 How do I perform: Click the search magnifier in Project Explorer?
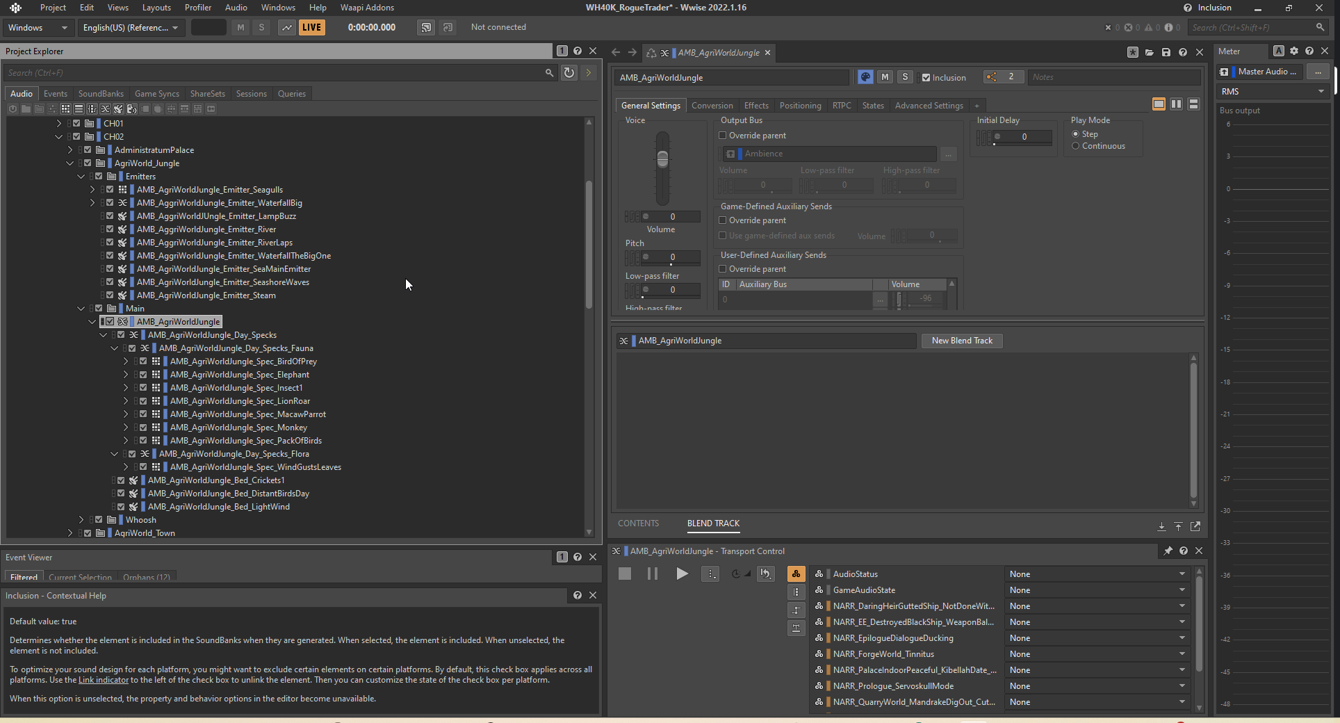tap(549, 72)
